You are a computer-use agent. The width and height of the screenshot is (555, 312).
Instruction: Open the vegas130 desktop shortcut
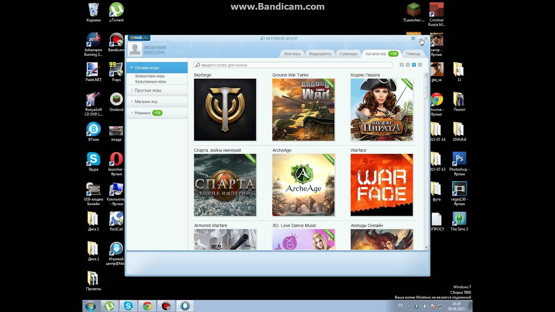click(459, 194)
